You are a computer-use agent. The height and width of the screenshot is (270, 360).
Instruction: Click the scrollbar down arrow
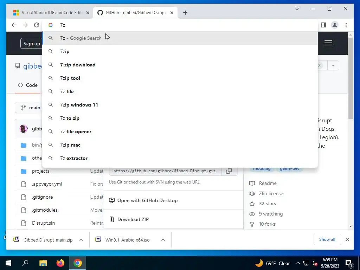click(351, 226)
